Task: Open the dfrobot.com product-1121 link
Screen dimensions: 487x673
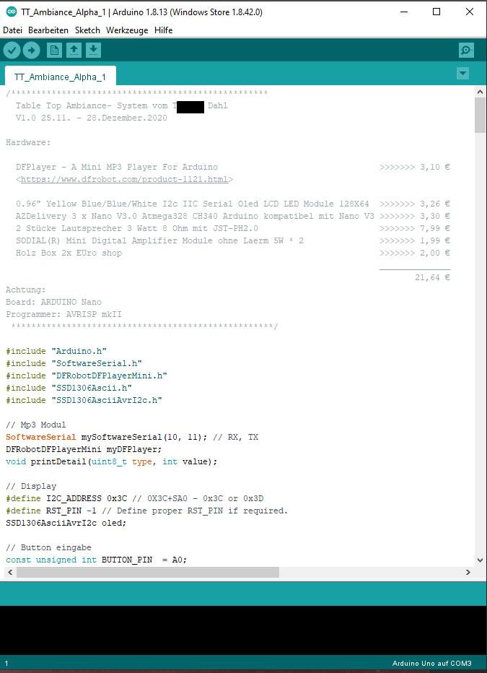Action: pyautogui.click(x=124, y=179)
